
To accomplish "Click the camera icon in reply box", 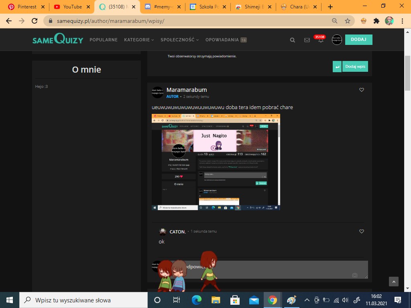I will tap(354, 275).
